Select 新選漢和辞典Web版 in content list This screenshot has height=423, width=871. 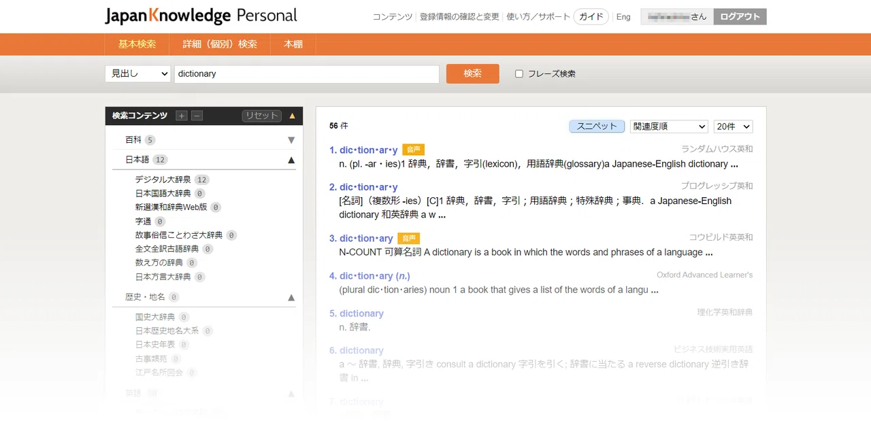[x=171, y=207]
